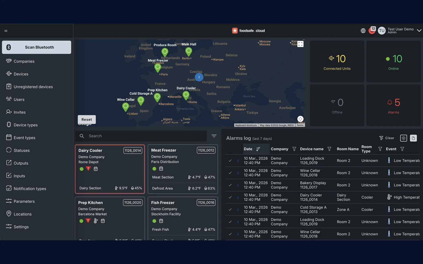Acknowledge the first Loading Dock alarm checkmark
Image resolution: width=423 pixels, height=264 pixels.
click(230, 161)
